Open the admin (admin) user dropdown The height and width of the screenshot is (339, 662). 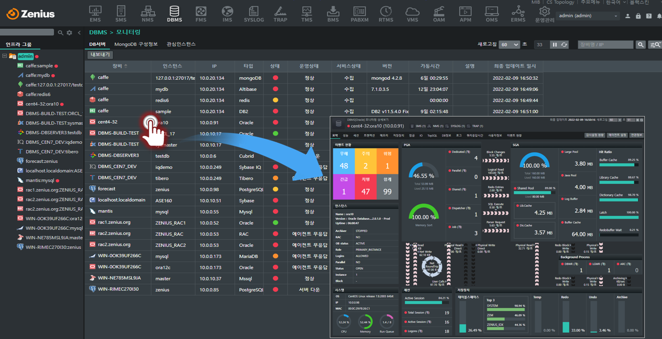coord(588,16)
